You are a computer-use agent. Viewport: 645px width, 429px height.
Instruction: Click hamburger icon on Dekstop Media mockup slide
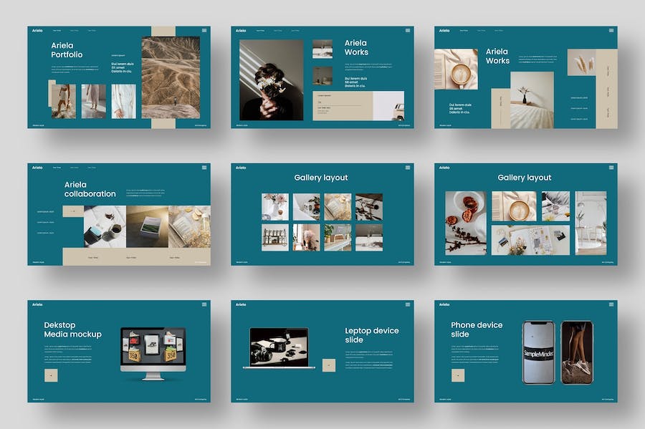[204, 304]
